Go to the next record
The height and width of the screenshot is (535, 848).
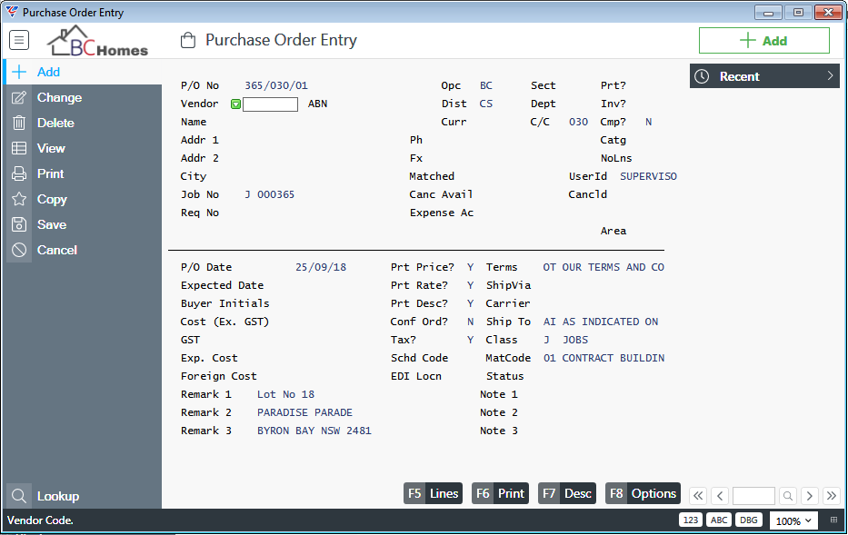point(810,496)
